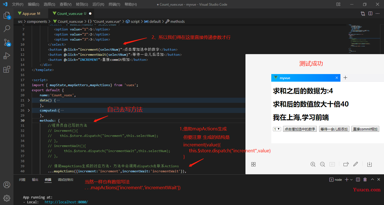Switch to the 终端 panel tab

(48, 180)
